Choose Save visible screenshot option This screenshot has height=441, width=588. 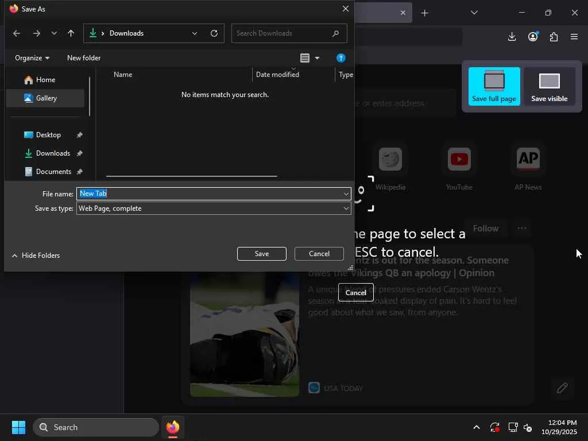tap(549, 86)
